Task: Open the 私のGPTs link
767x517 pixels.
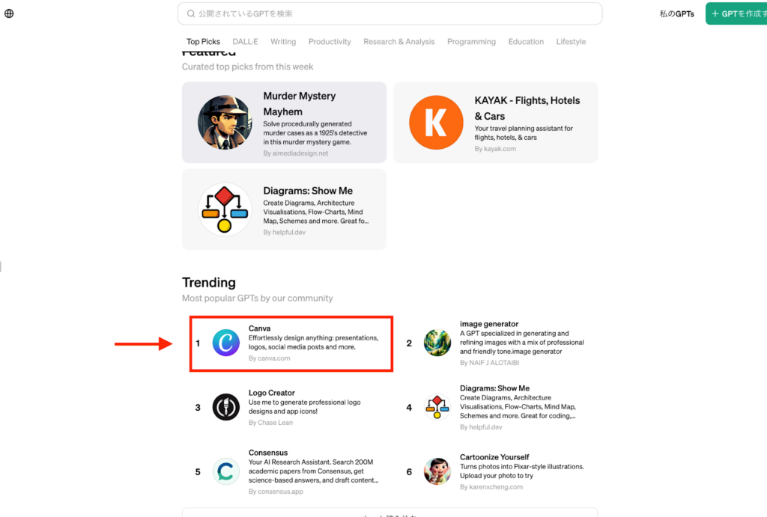Action: (x=676, y=13)
